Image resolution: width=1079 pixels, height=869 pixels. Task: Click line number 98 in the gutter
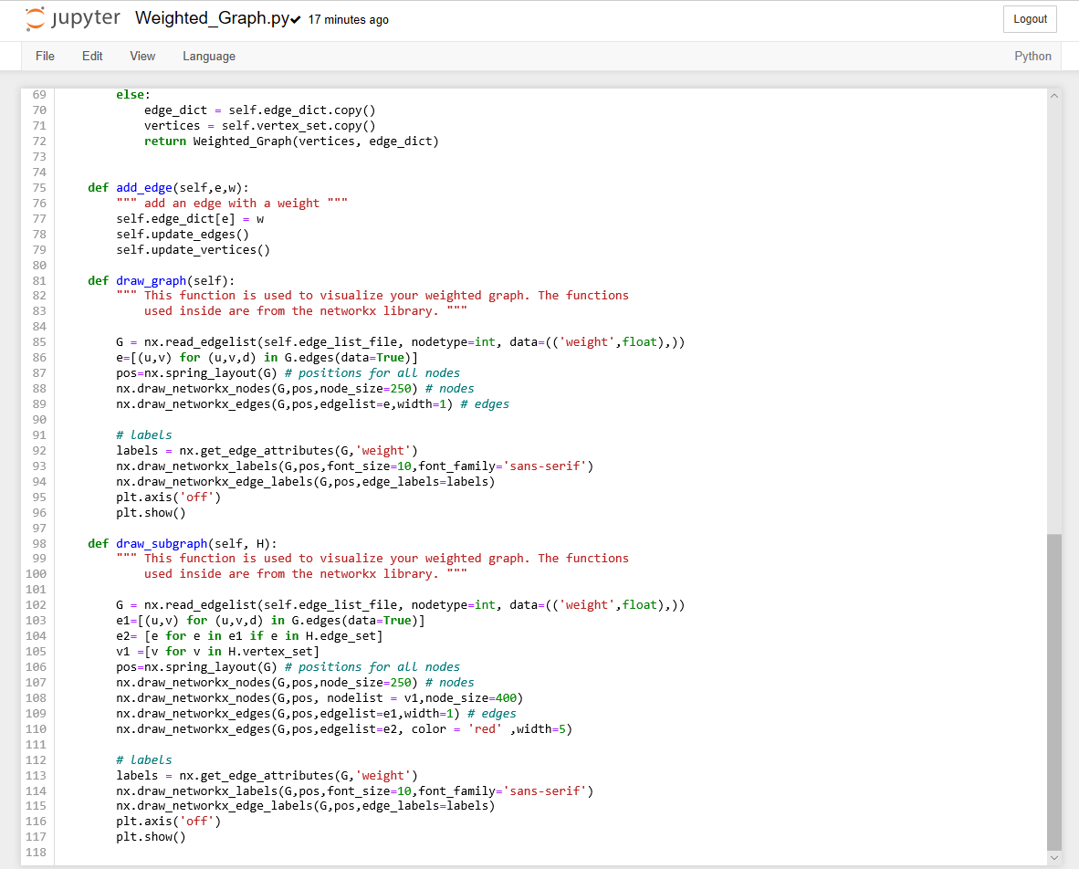39,543
